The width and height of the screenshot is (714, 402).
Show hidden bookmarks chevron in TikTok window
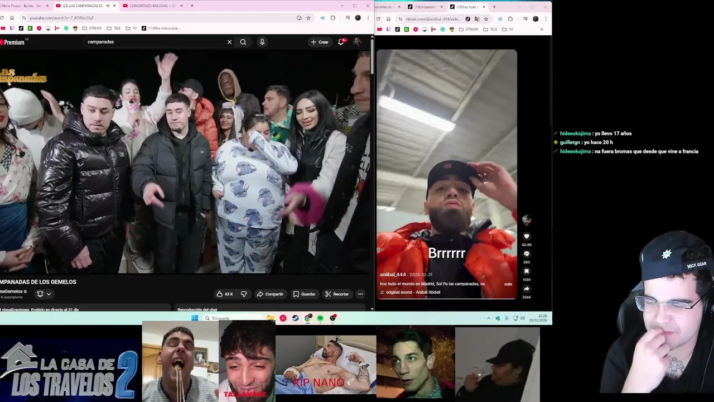[541, 29]
